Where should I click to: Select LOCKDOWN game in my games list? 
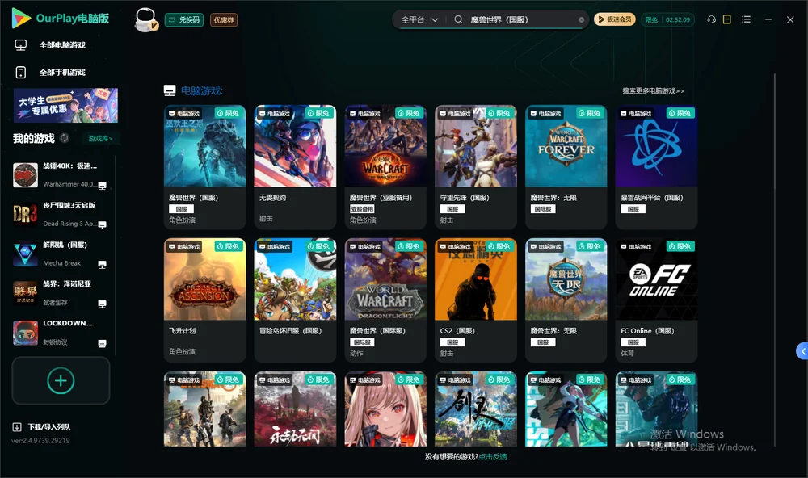pyautogui.click(x=60, y=333)
